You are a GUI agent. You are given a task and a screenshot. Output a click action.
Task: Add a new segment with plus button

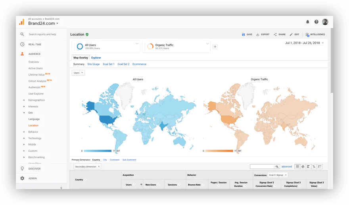click(x=215, y=46)
